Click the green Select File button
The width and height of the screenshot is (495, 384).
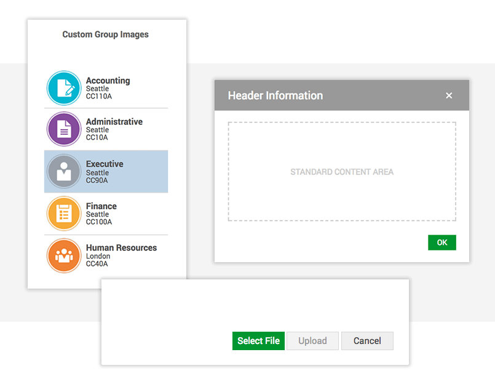coord(258,341)
